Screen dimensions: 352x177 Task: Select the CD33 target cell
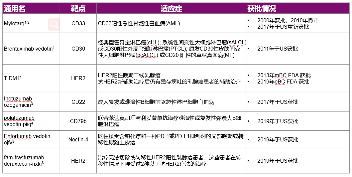point(78,23)
